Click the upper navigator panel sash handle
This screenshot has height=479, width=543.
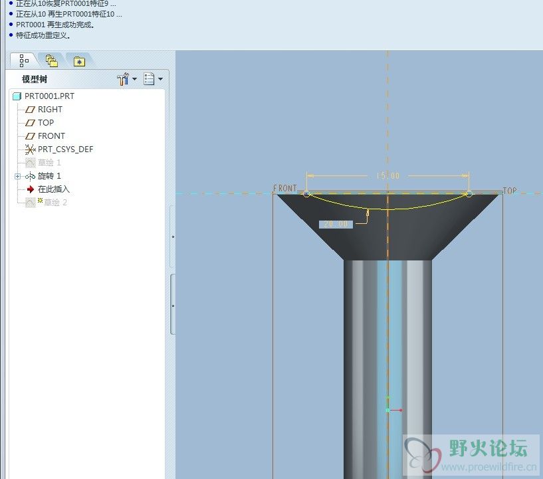(x=172, y=237)
